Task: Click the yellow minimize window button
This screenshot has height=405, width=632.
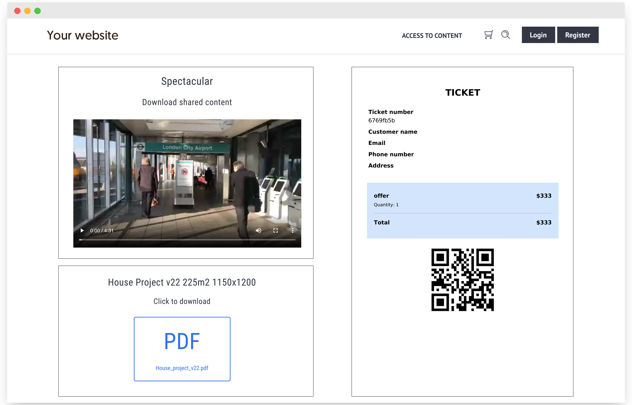Action: 27,11
